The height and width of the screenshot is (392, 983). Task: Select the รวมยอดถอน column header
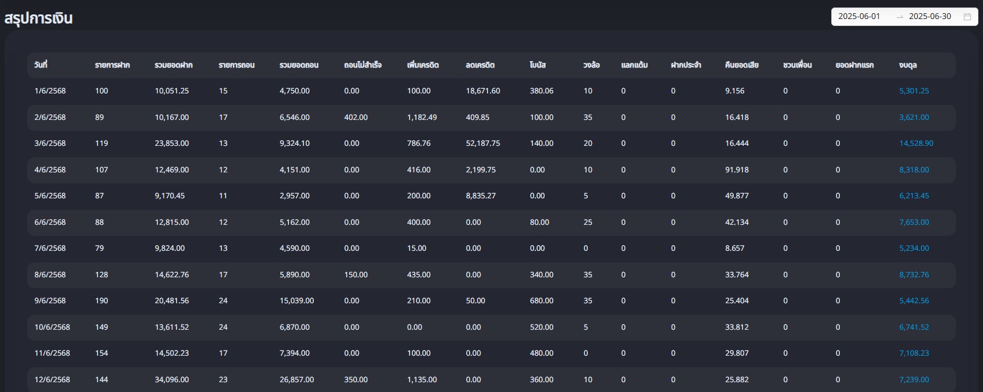point(299,65)
